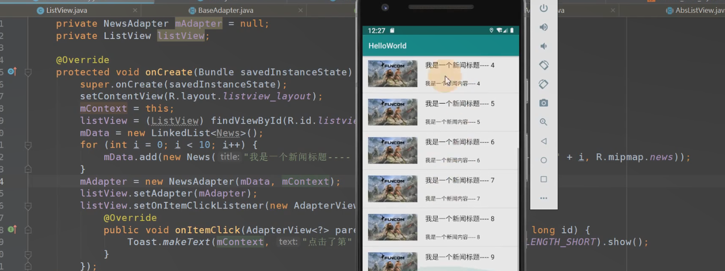Screen dimensions: 725x271
Task: Click the first @Override annotation above onCreate
Action: [x=83, y=60]
